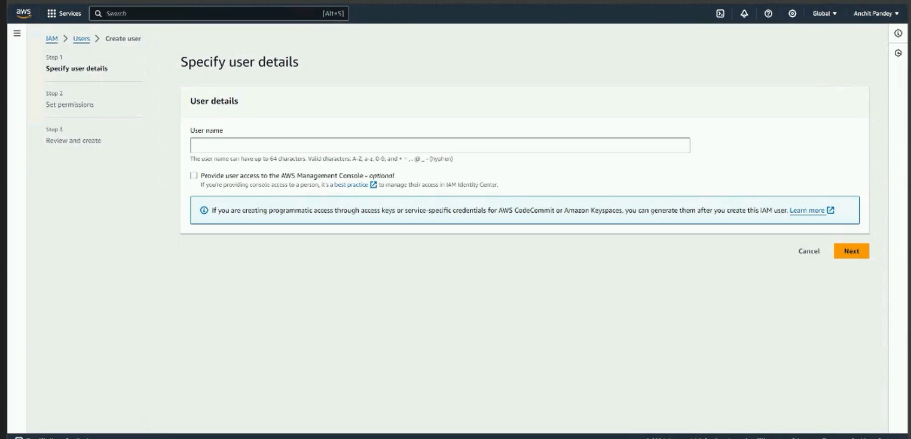Click the User details section heading
The image size is (911, 439).
[214, 101]
